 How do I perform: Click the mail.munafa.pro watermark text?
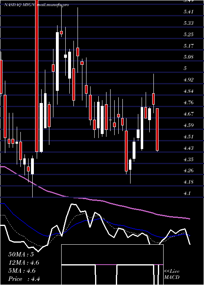click(53, 5)
